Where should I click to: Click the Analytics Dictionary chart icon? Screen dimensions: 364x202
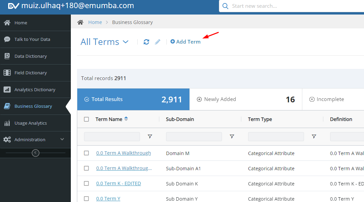point(7,90)
